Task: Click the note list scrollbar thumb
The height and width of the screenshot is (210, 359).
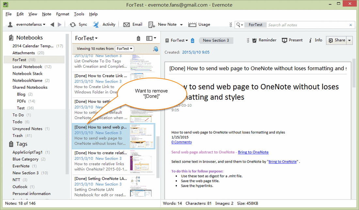Action: tap(158, 157)
